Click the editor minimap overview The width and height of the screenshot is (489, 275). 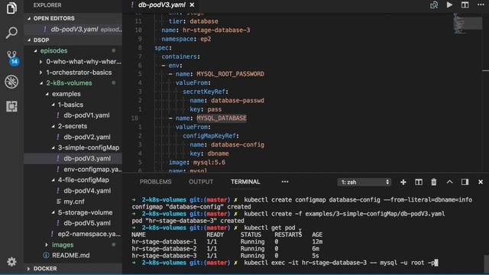coord(467,24)
